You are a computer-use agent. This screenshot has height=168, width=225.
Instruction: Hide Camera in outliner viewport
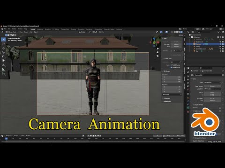pyautogui.click(x=220, y=44)
